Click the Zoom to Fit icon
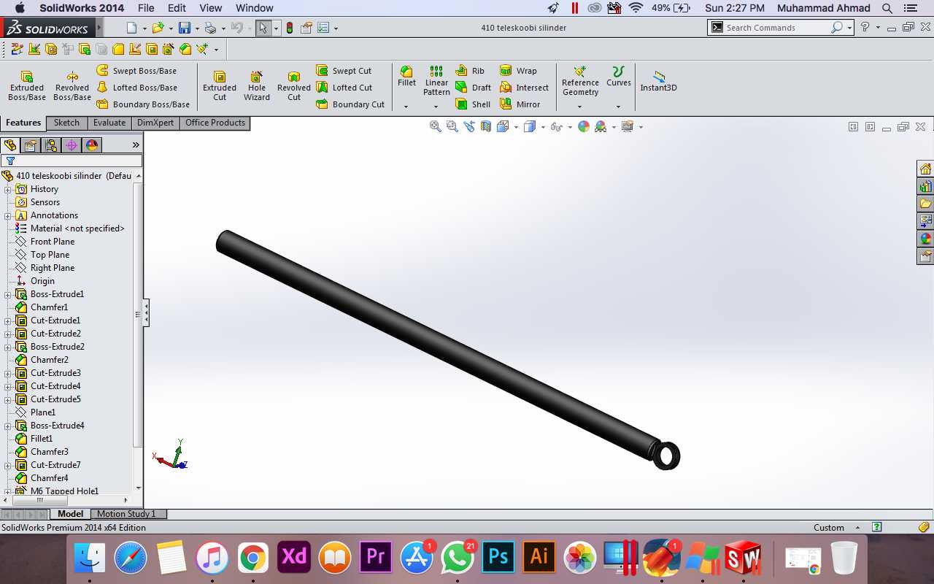The width and height of the screenshot is (934, 584). (436, 126)
